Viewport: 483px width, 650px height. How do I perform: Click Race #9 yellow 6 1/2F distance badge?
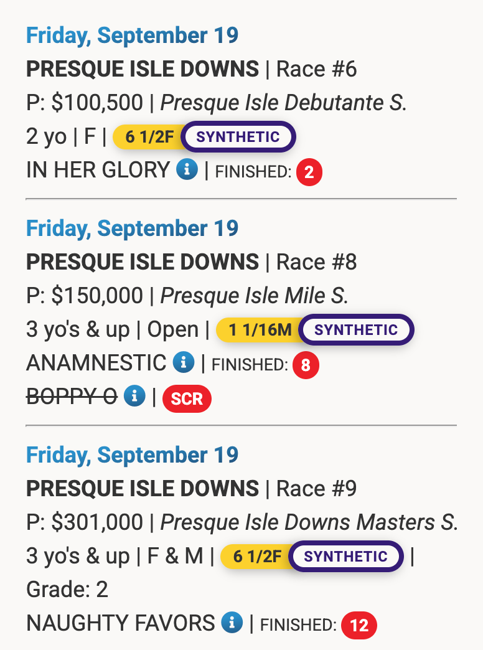tap(256, 556)
